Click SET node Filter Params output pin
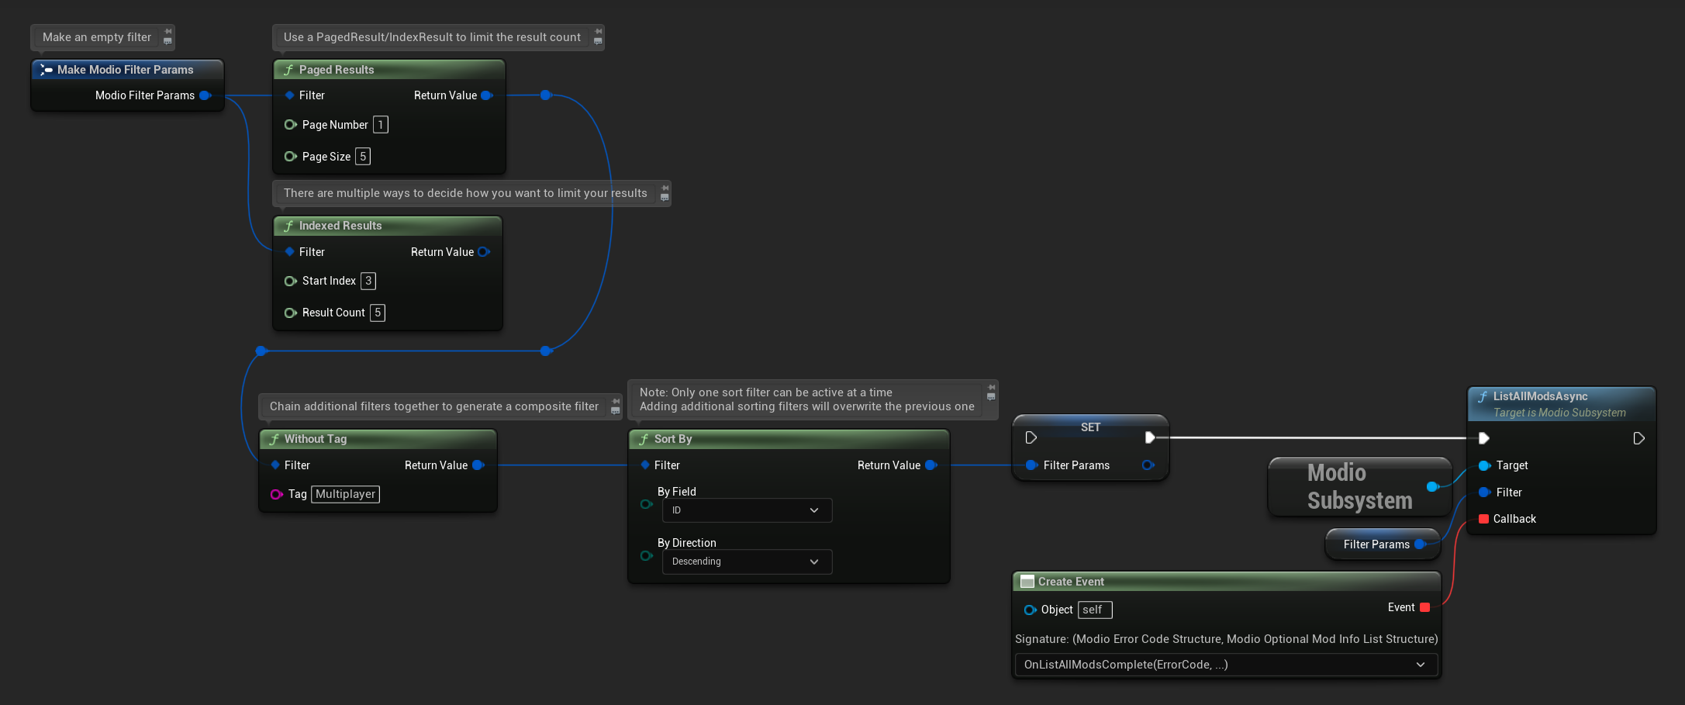The image size is (1685, 705). click(x=1148, y=465)
